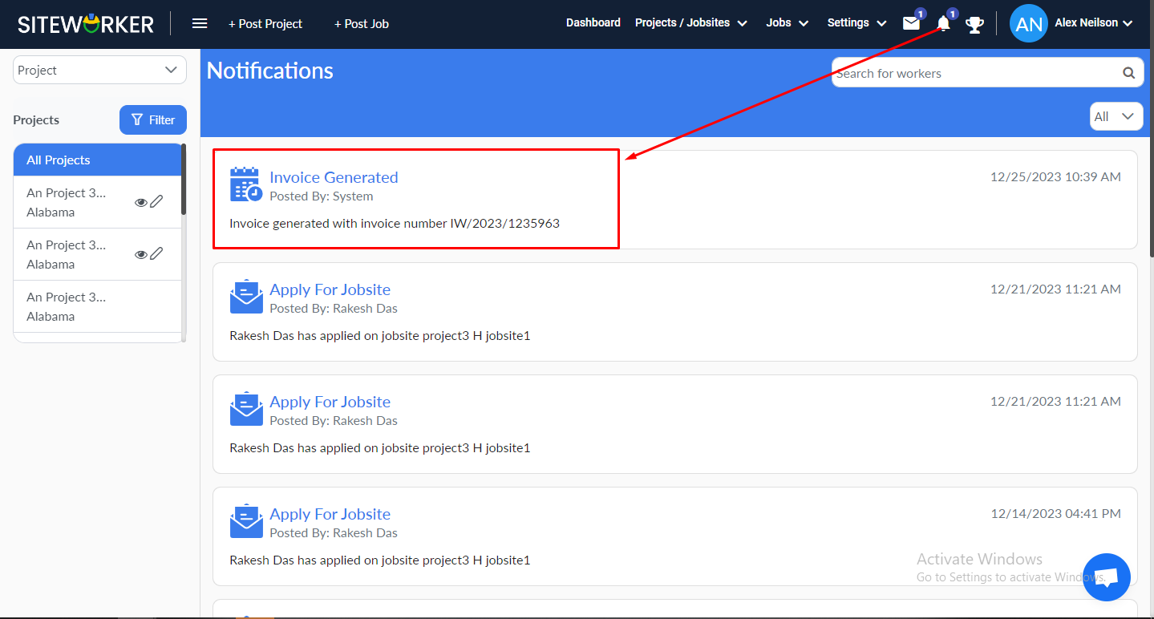1154x619 pixels.
Task: Edit first An Project 3 with pencil icon
Action: pyautogui.click(x=156, y=201)
